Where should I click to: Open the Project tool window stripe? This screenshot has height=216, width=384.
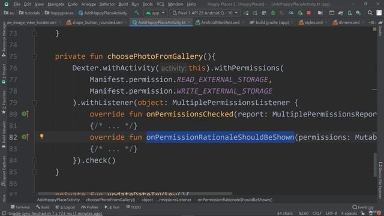tap(4, 74)
